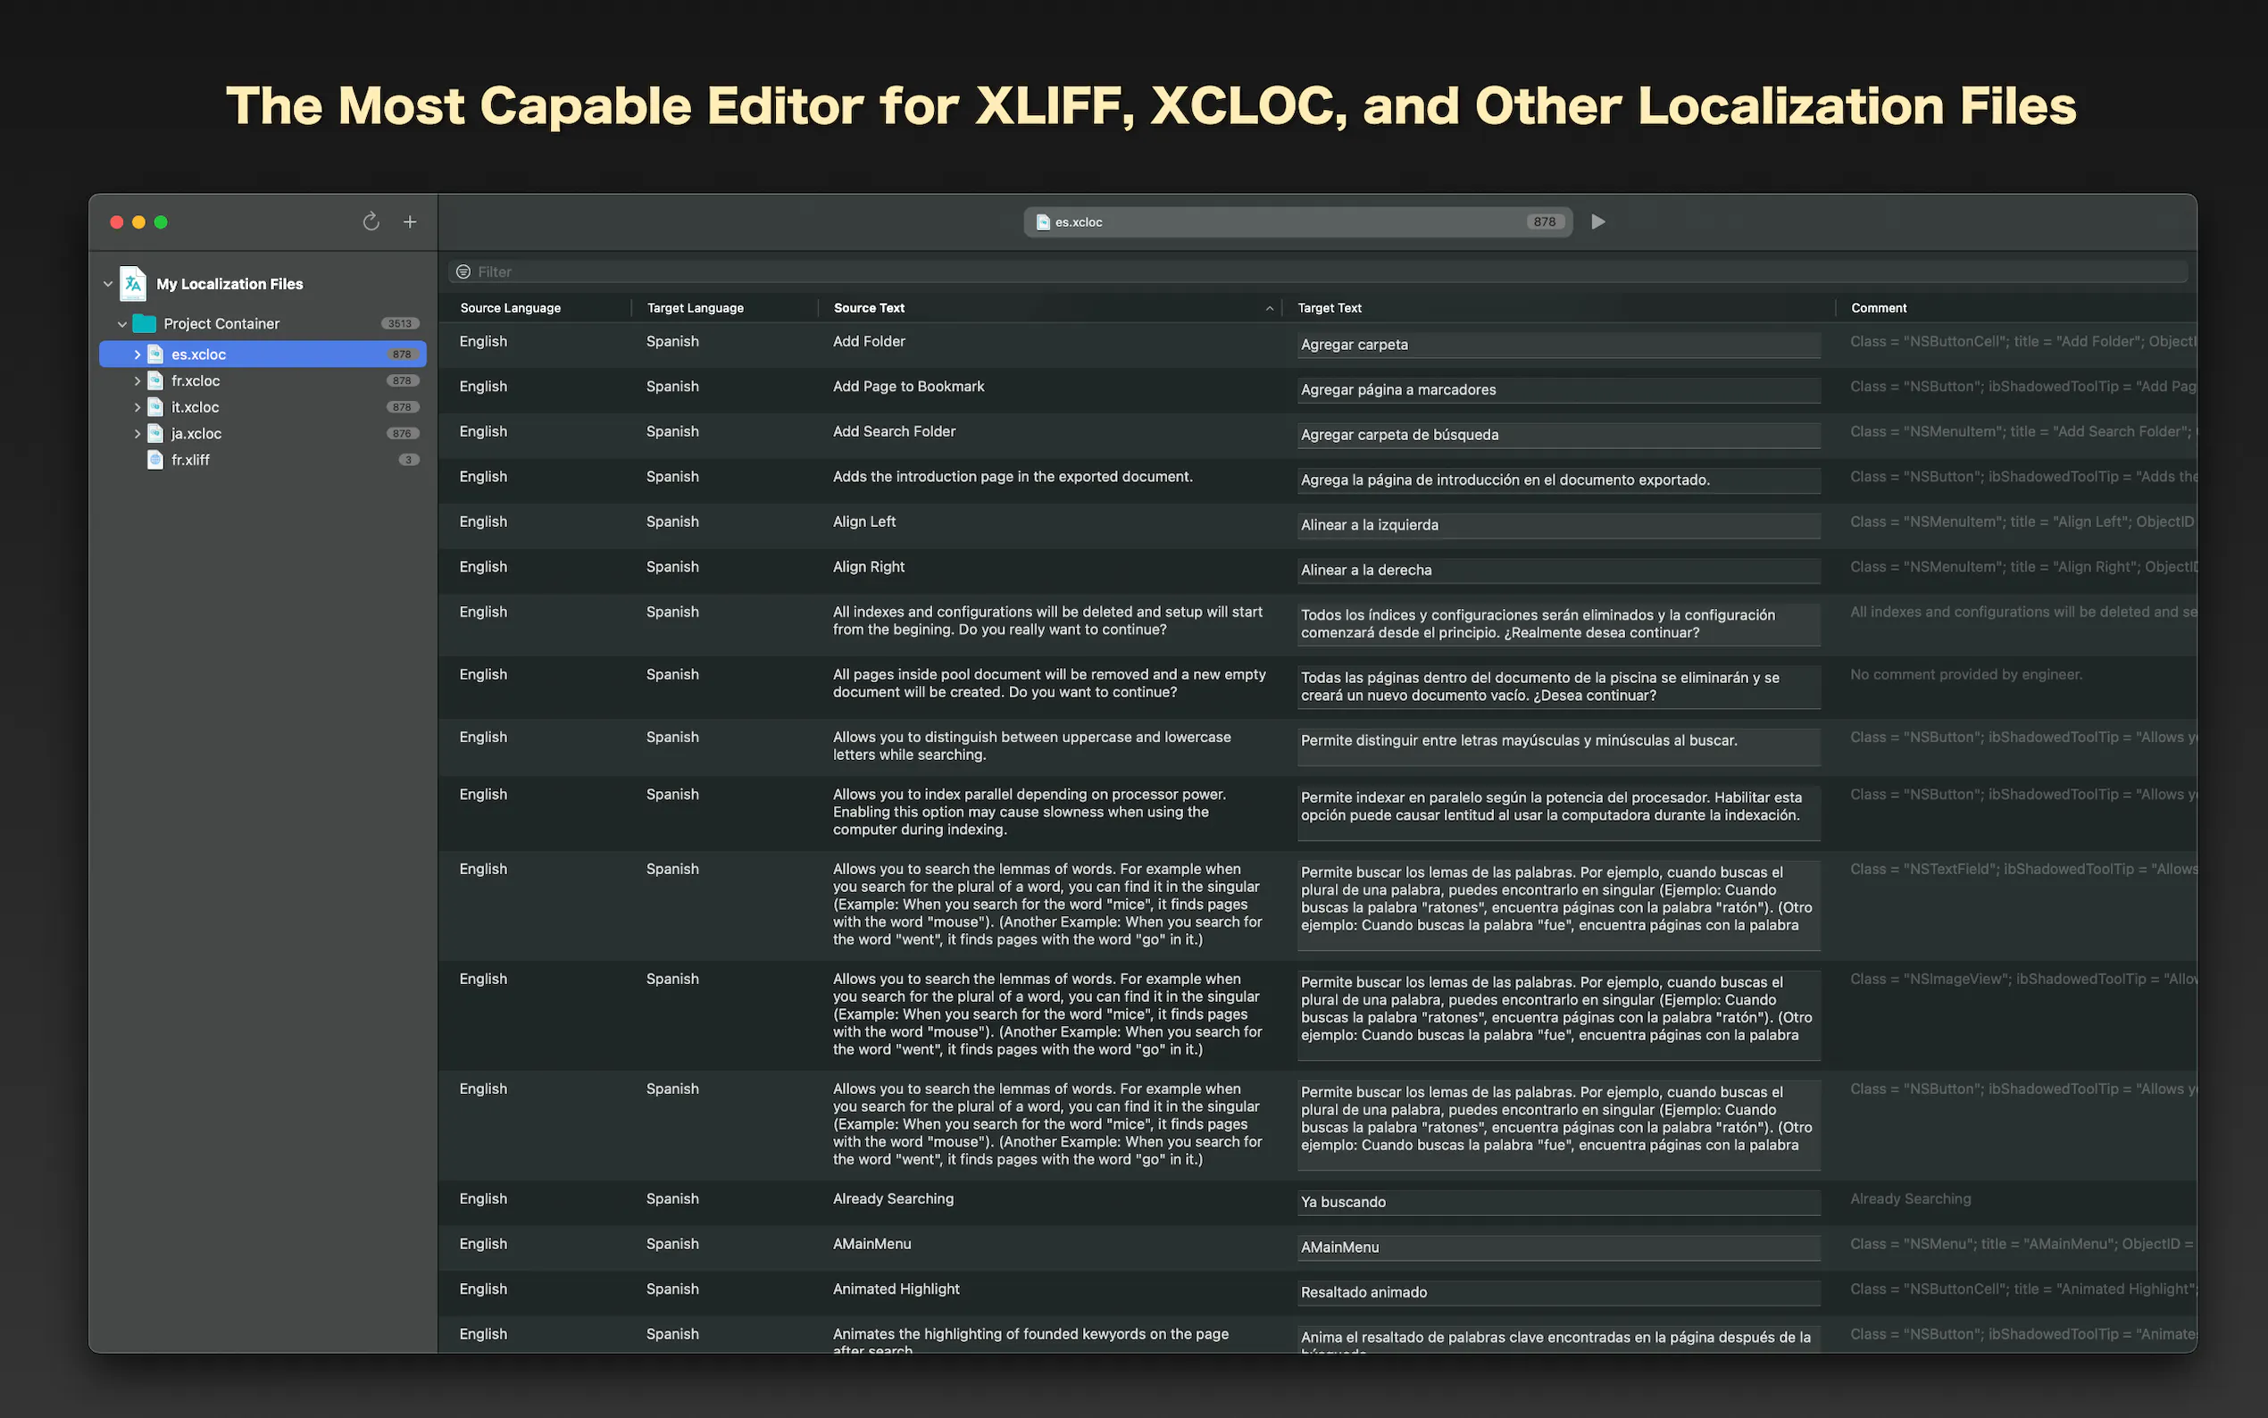Expand the fr.xcloc file entry

(x=137, y=380)
